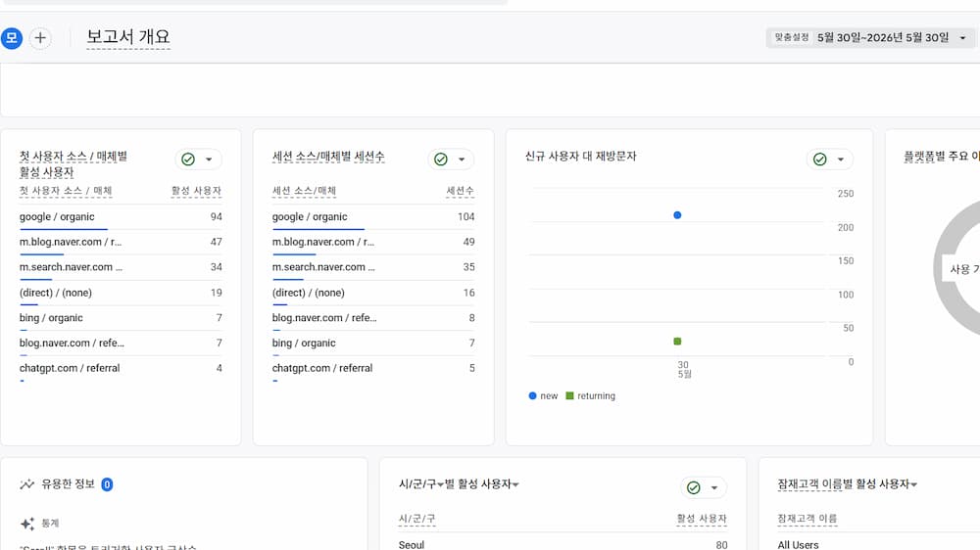Click the 플랫폼별 주요 card title
This screenshot has height=550, width=980.
point(941,156)
